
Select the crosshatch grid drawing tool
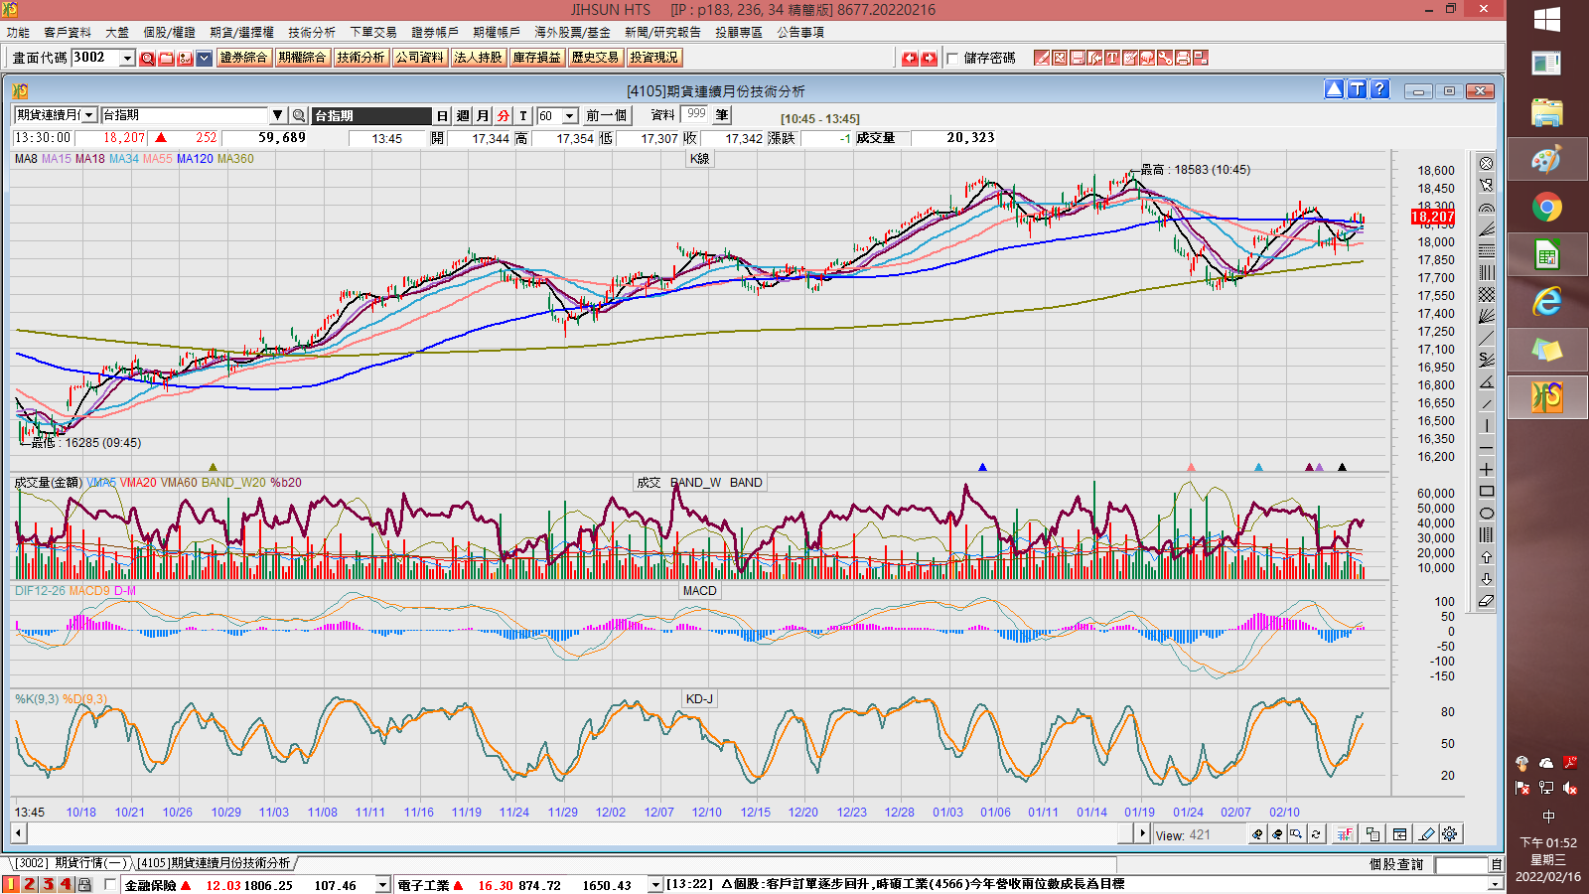[x=1487, y=294]
